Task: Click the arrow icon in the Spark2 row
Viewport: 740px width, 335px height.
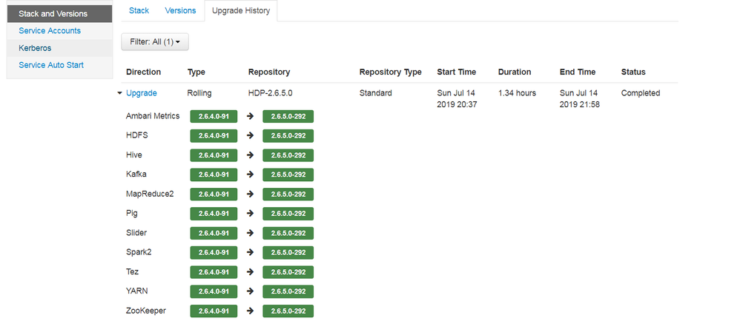Action: [251, 252]
